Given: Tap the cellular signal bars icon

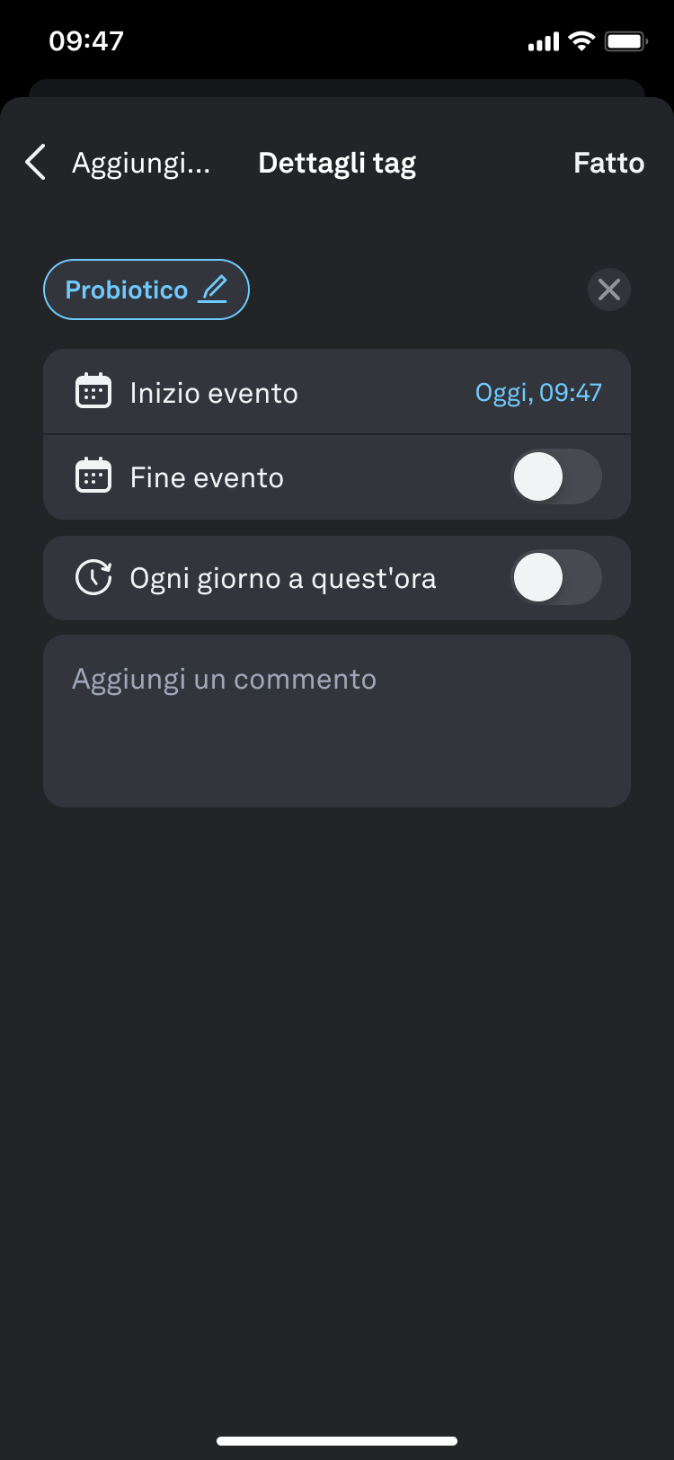Looking at the screenshot, I should (x=543, y=41).
